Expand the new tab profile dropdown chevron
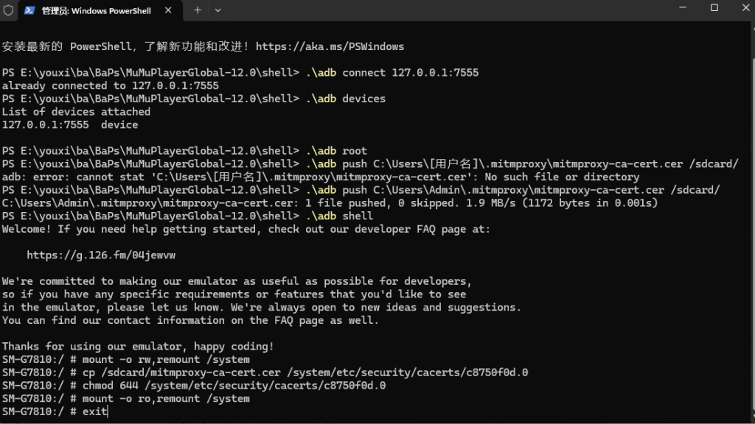This screenshot has width=755, height=424. click(x=218, y=10)
